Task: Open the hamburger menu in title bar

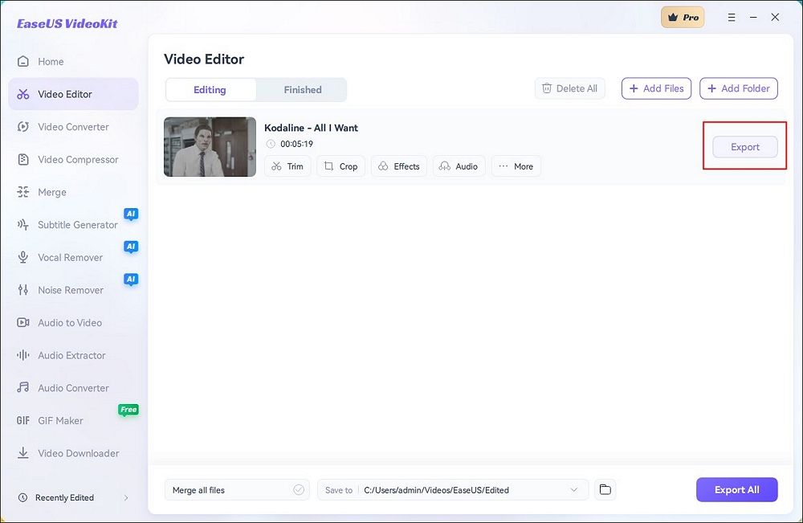Action: (x=732, y=17)
